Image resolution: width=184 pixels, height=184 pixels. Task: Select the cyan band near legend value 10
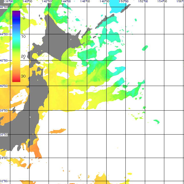click(16, 37)
